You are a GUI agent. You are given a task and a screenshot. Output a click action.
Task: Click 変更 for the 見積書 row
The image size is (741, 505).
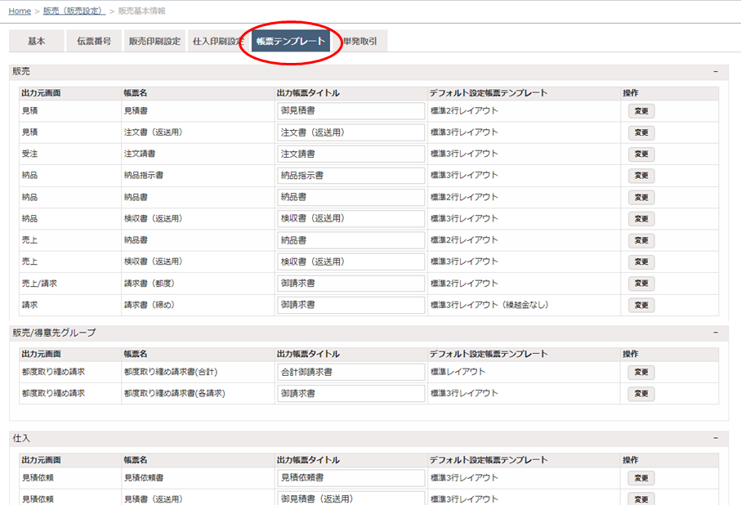pyautogui.click(x=641, y=109)
